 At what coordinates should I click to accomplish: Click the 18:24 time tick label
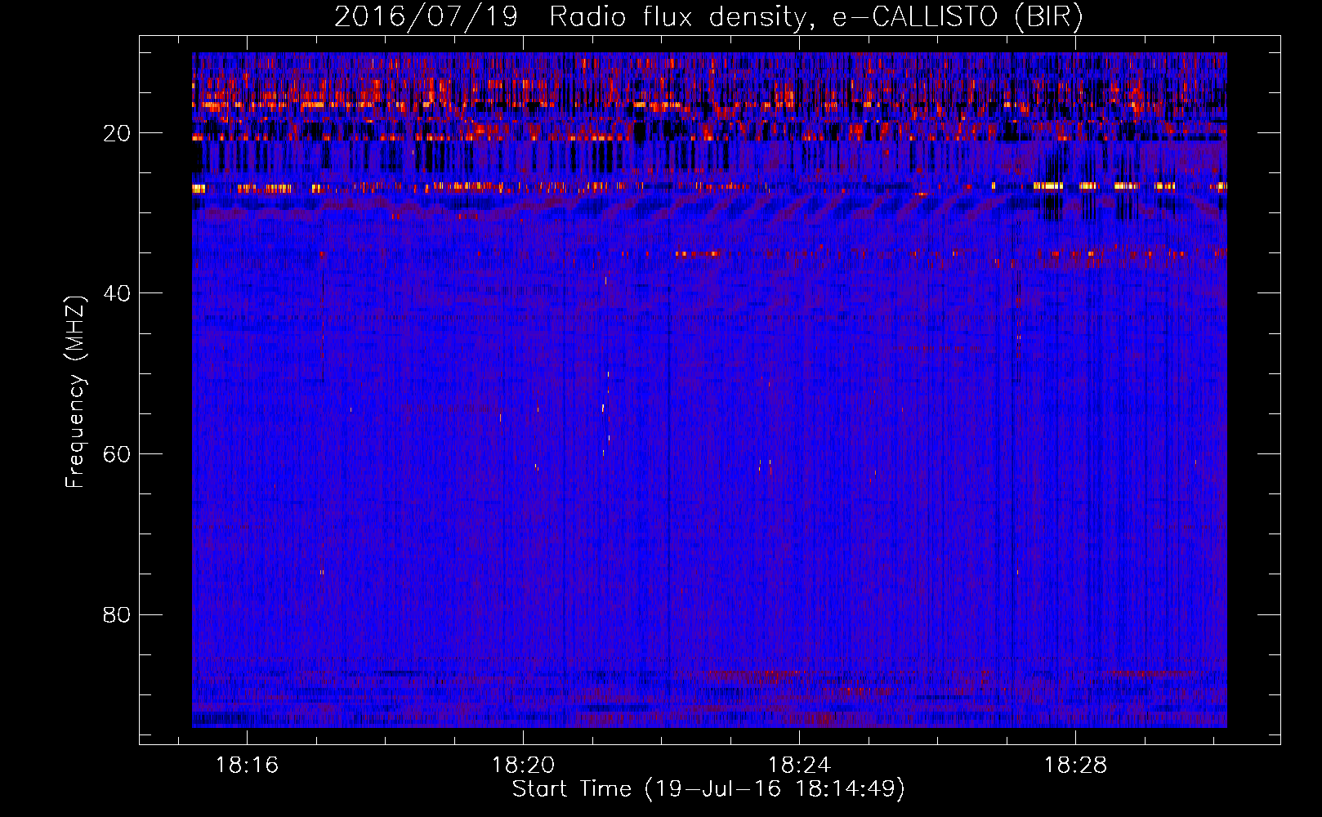point(799,766)
